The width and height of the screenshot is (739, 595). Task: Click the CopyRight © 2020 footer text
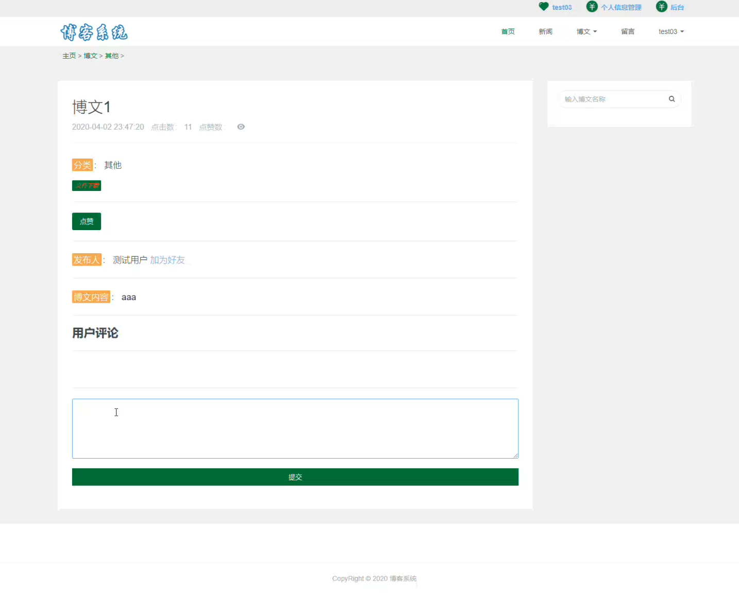pyautogui.click(x=374, y=579)
